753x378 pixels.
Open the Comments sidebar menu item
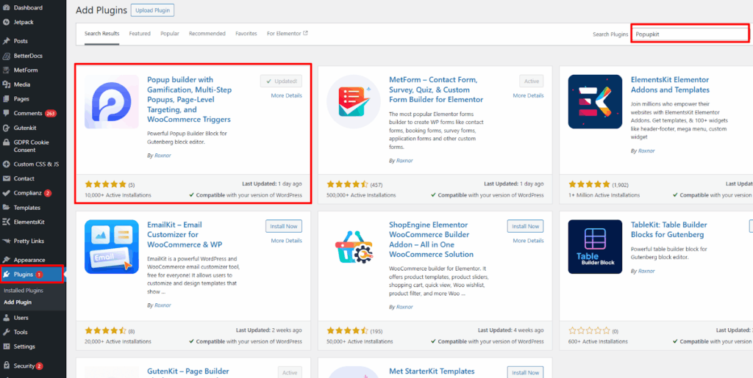(29, 113)
